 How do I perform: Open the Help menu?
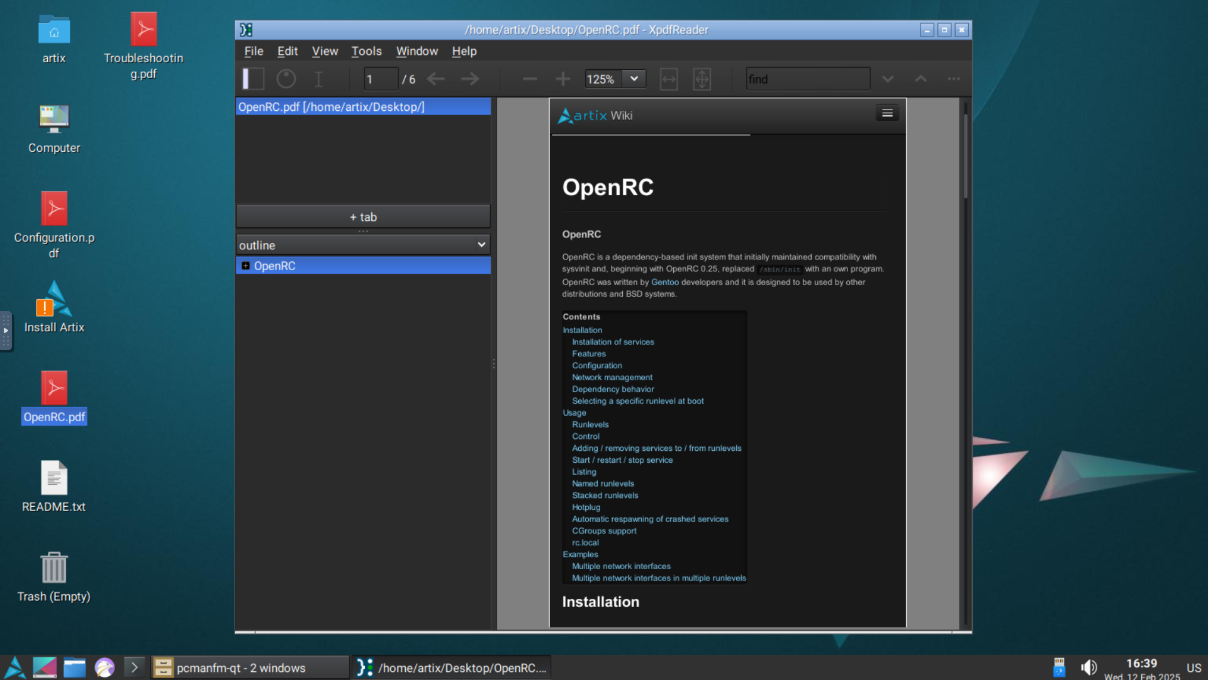tap(464, 51)
